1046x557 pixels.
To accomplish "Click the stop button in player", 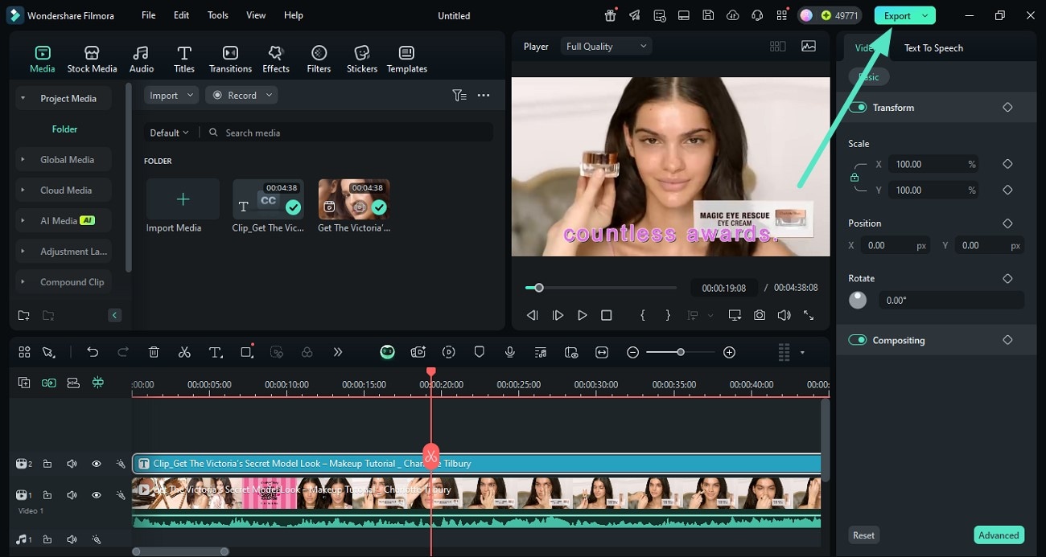I will tap(607, 315).
